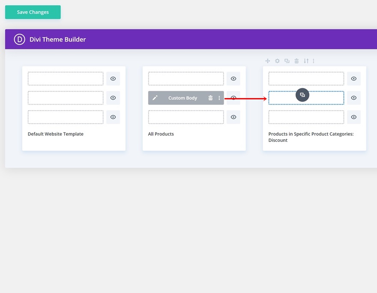
Task: Toggle body visibility in Discount template
Action: 354,98
